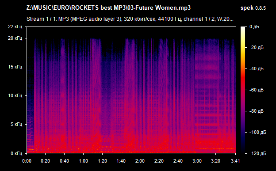Screen dimensions: 276x171
Task: Click the '0:40' time axis label
Action: pos(65,161)
